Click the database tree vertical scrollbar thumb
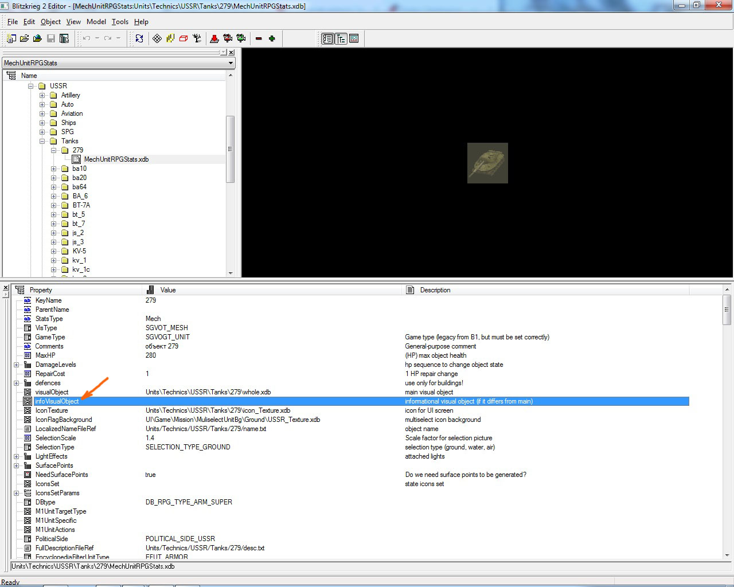The image size is (734, 587). pyautogui.click(x=231, y=149)
